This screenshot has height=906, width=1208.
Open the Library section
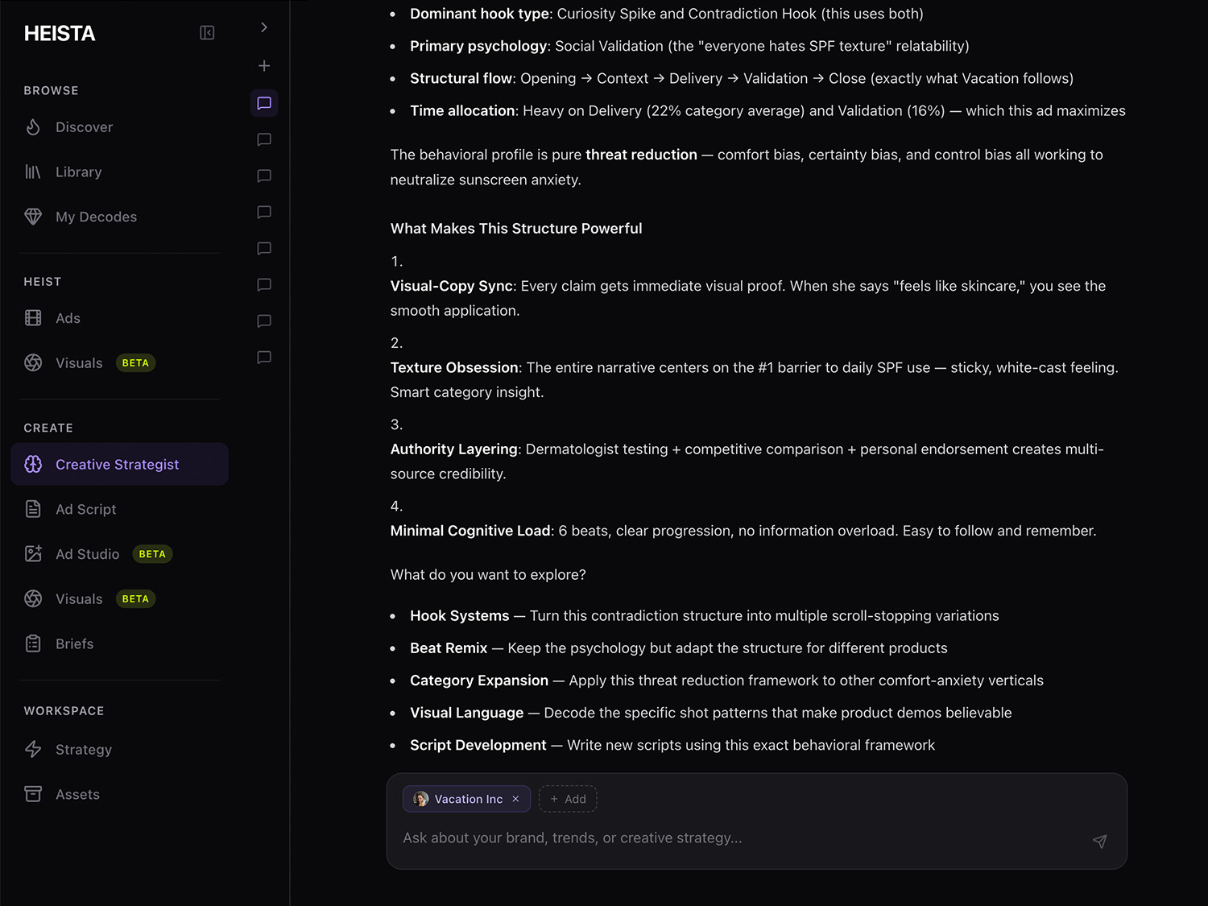click(x=78, y=172)
